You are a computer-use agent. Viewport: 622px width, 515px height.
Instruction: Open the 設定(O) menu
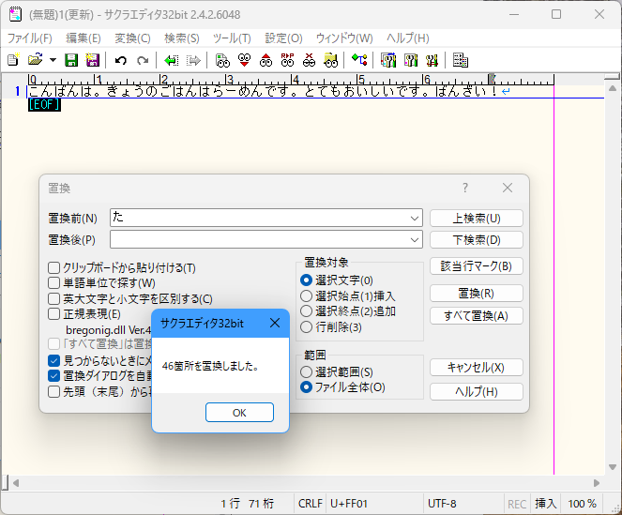coord(283,38)
